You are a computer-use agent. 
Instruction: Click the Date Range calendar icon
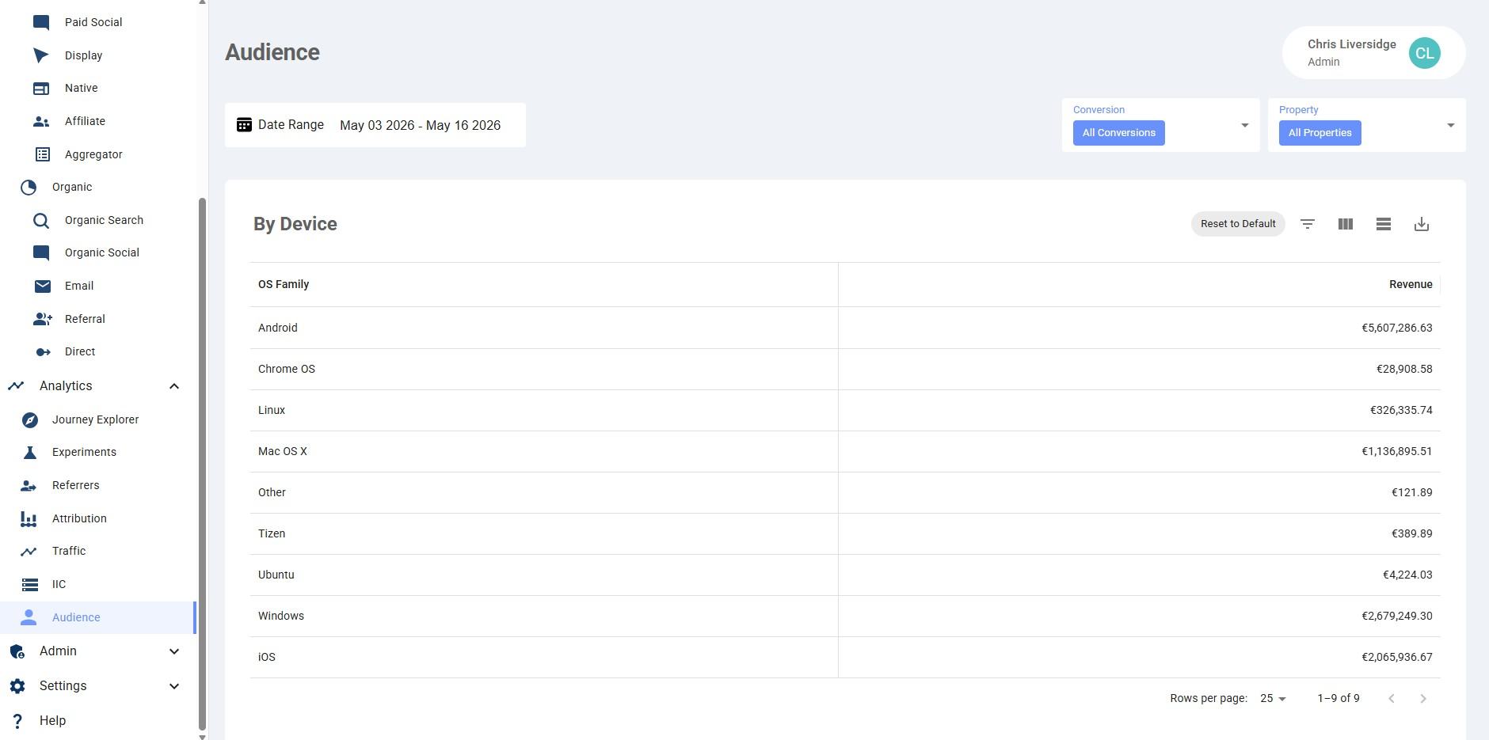[244, 125]
